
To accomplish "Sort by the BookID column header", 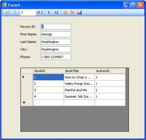I will [x=49, y=71].
